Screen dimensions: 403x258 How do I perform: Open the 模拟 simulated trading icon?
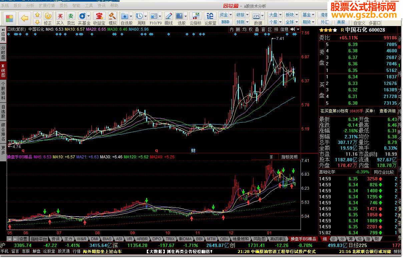tap(112, 19)
